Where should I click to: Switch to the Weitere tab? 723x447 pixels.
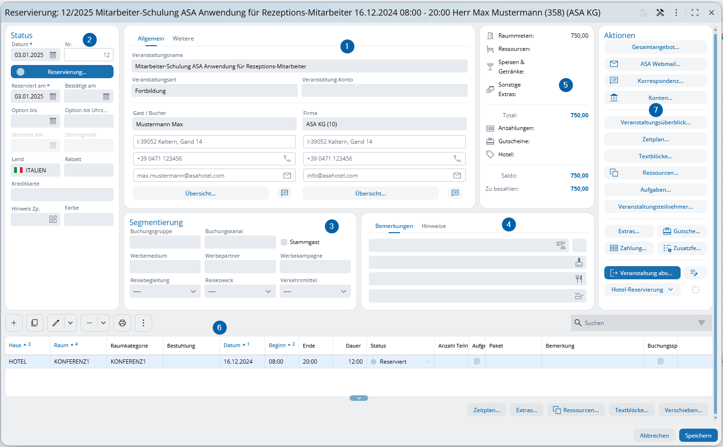(183, 39)
